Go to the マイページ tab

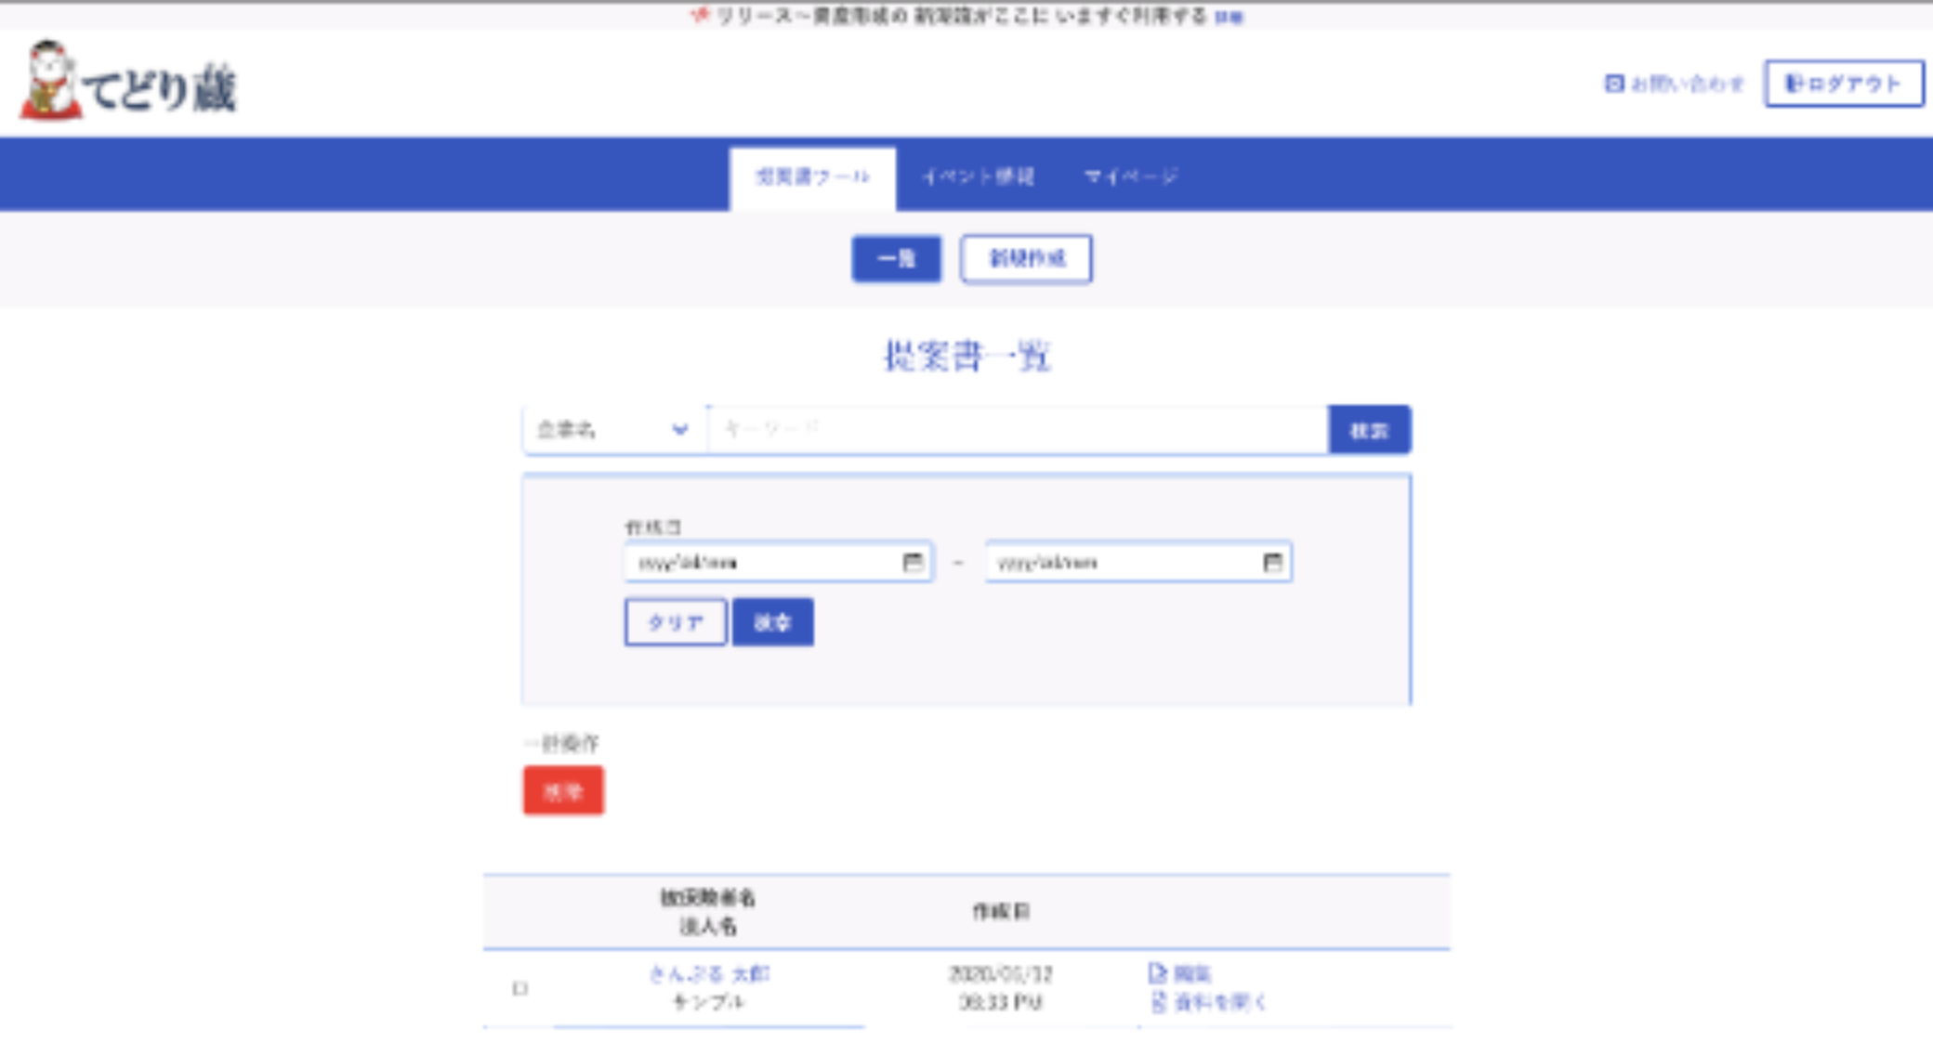pyautogui.click(x=1130, y=176)
